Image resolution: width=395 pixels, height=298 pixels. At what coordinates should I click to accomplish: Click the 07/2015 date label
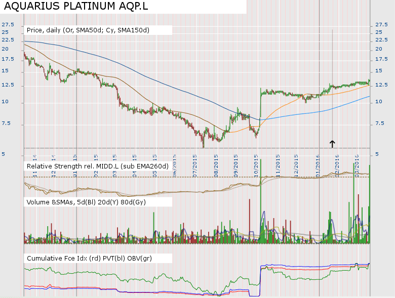tap(195, 163)
